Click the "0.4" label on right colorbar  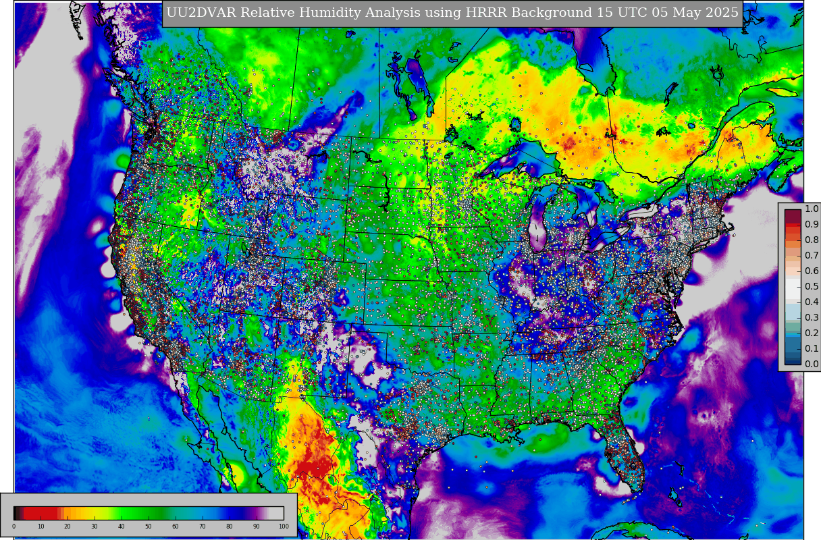coord(812,302)
